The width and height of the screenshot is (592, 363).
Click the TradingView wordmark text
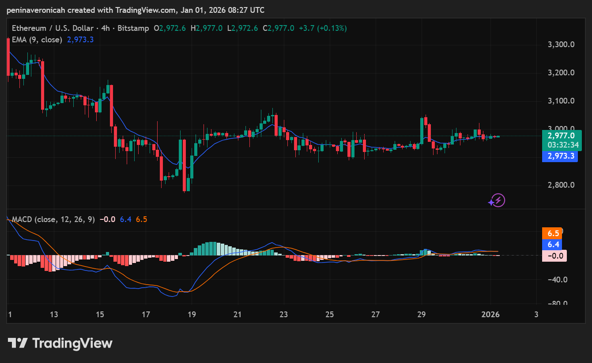72,343
